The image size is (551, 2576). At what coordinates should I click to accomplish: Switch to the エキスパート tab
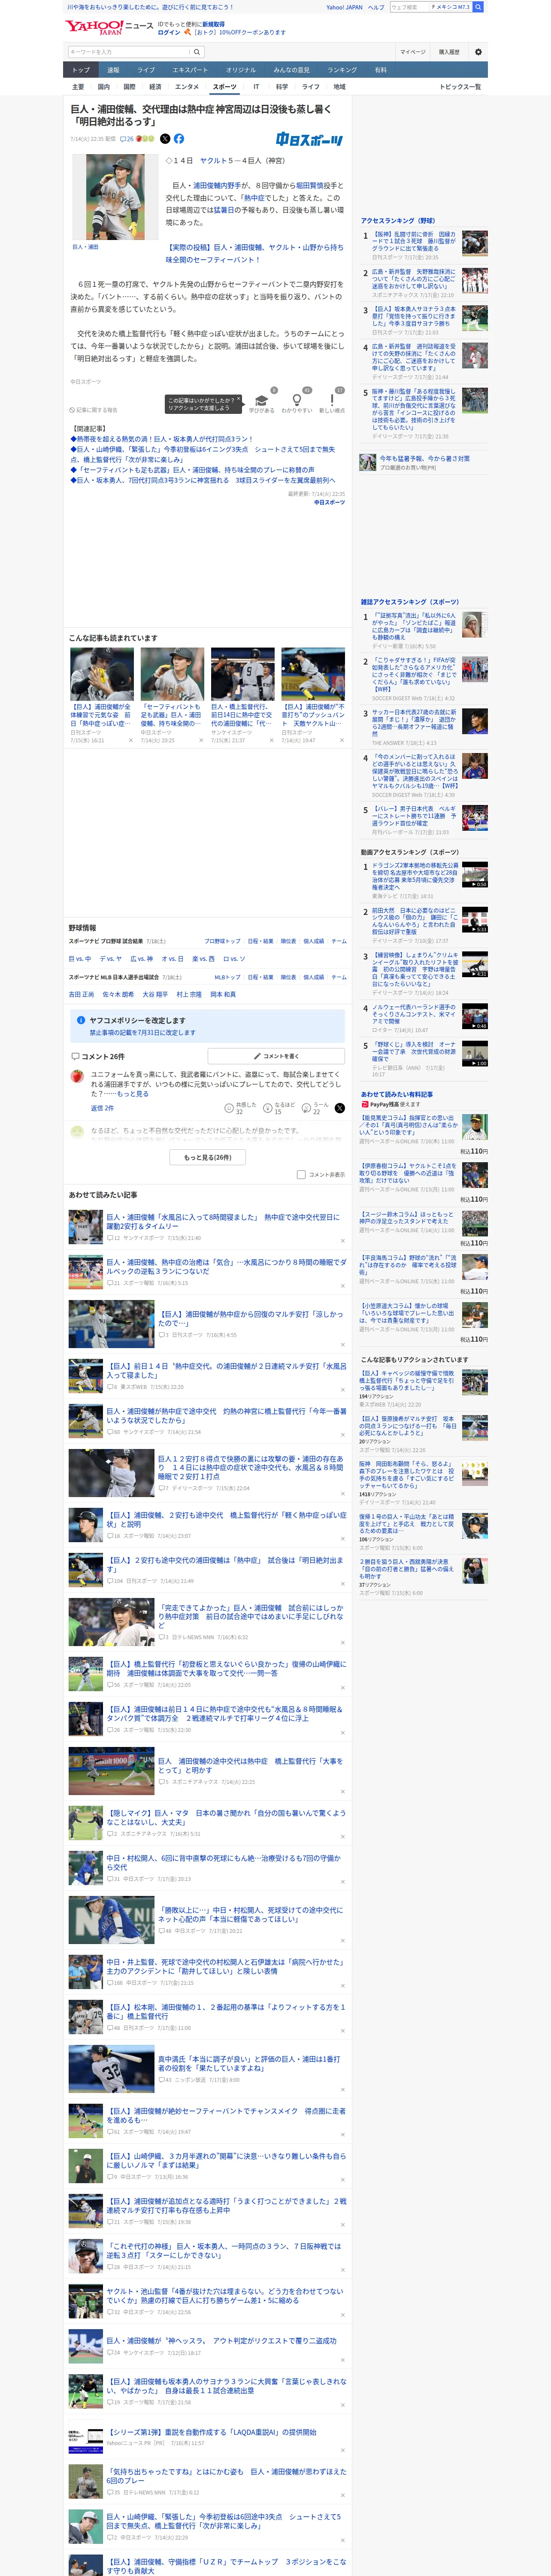pyautogui.click(x=190, y=70)
